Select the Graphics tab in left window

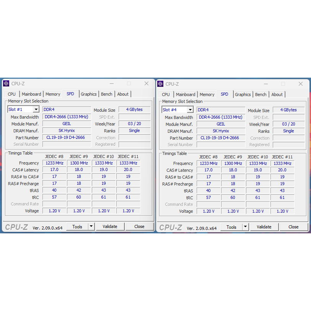[88, 94]
